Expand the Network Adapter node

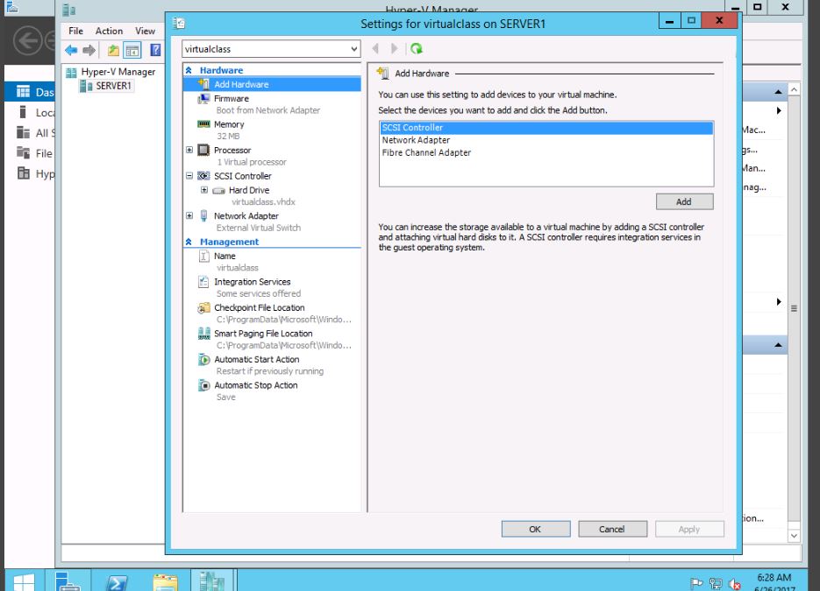(x=189, y=215)
